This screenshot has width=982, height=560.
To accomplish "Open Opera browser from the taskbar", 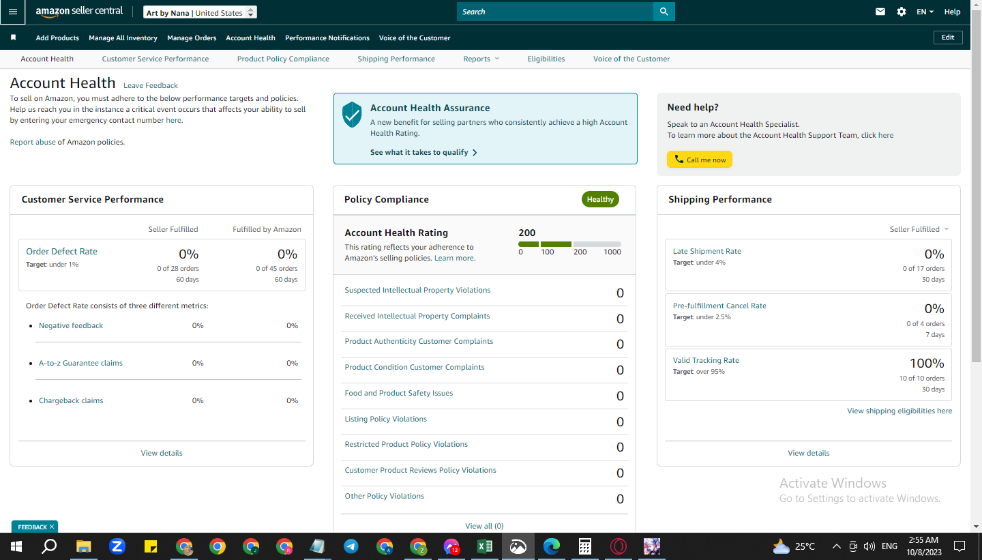I will (x=619, y=546).
